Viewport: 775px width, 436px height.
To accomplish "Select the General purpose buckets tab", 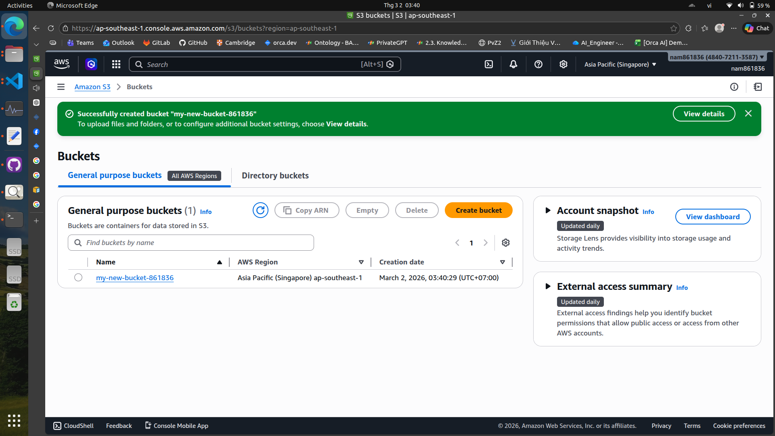I will coord(115,175).
